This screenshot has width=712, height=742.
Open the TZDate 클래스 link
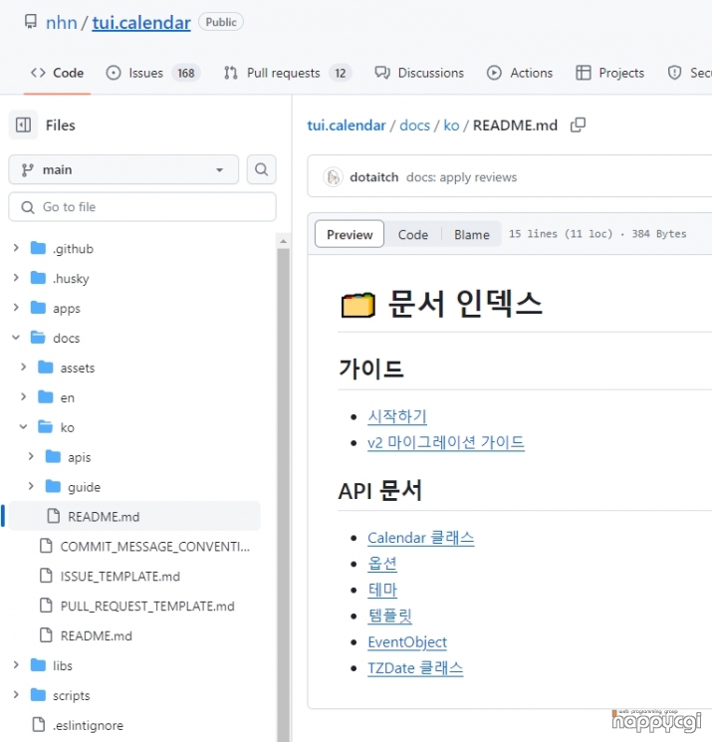click(x=415, y=668)
